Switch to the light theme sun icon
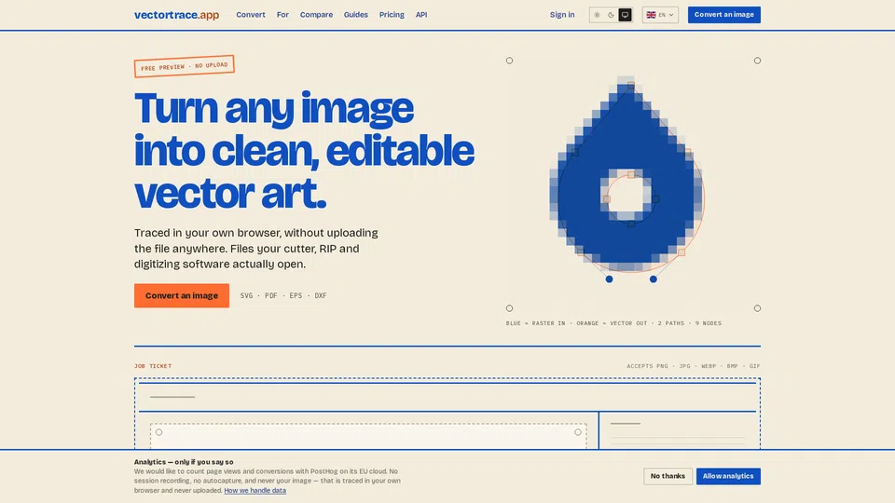 [597, 15]
